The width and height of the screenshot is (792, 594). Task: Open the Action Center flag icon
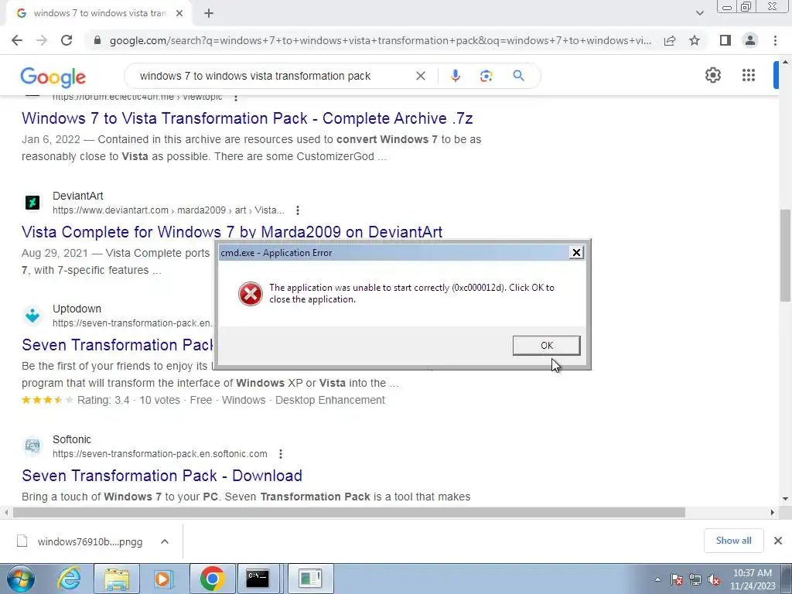[x=677, y=580]
